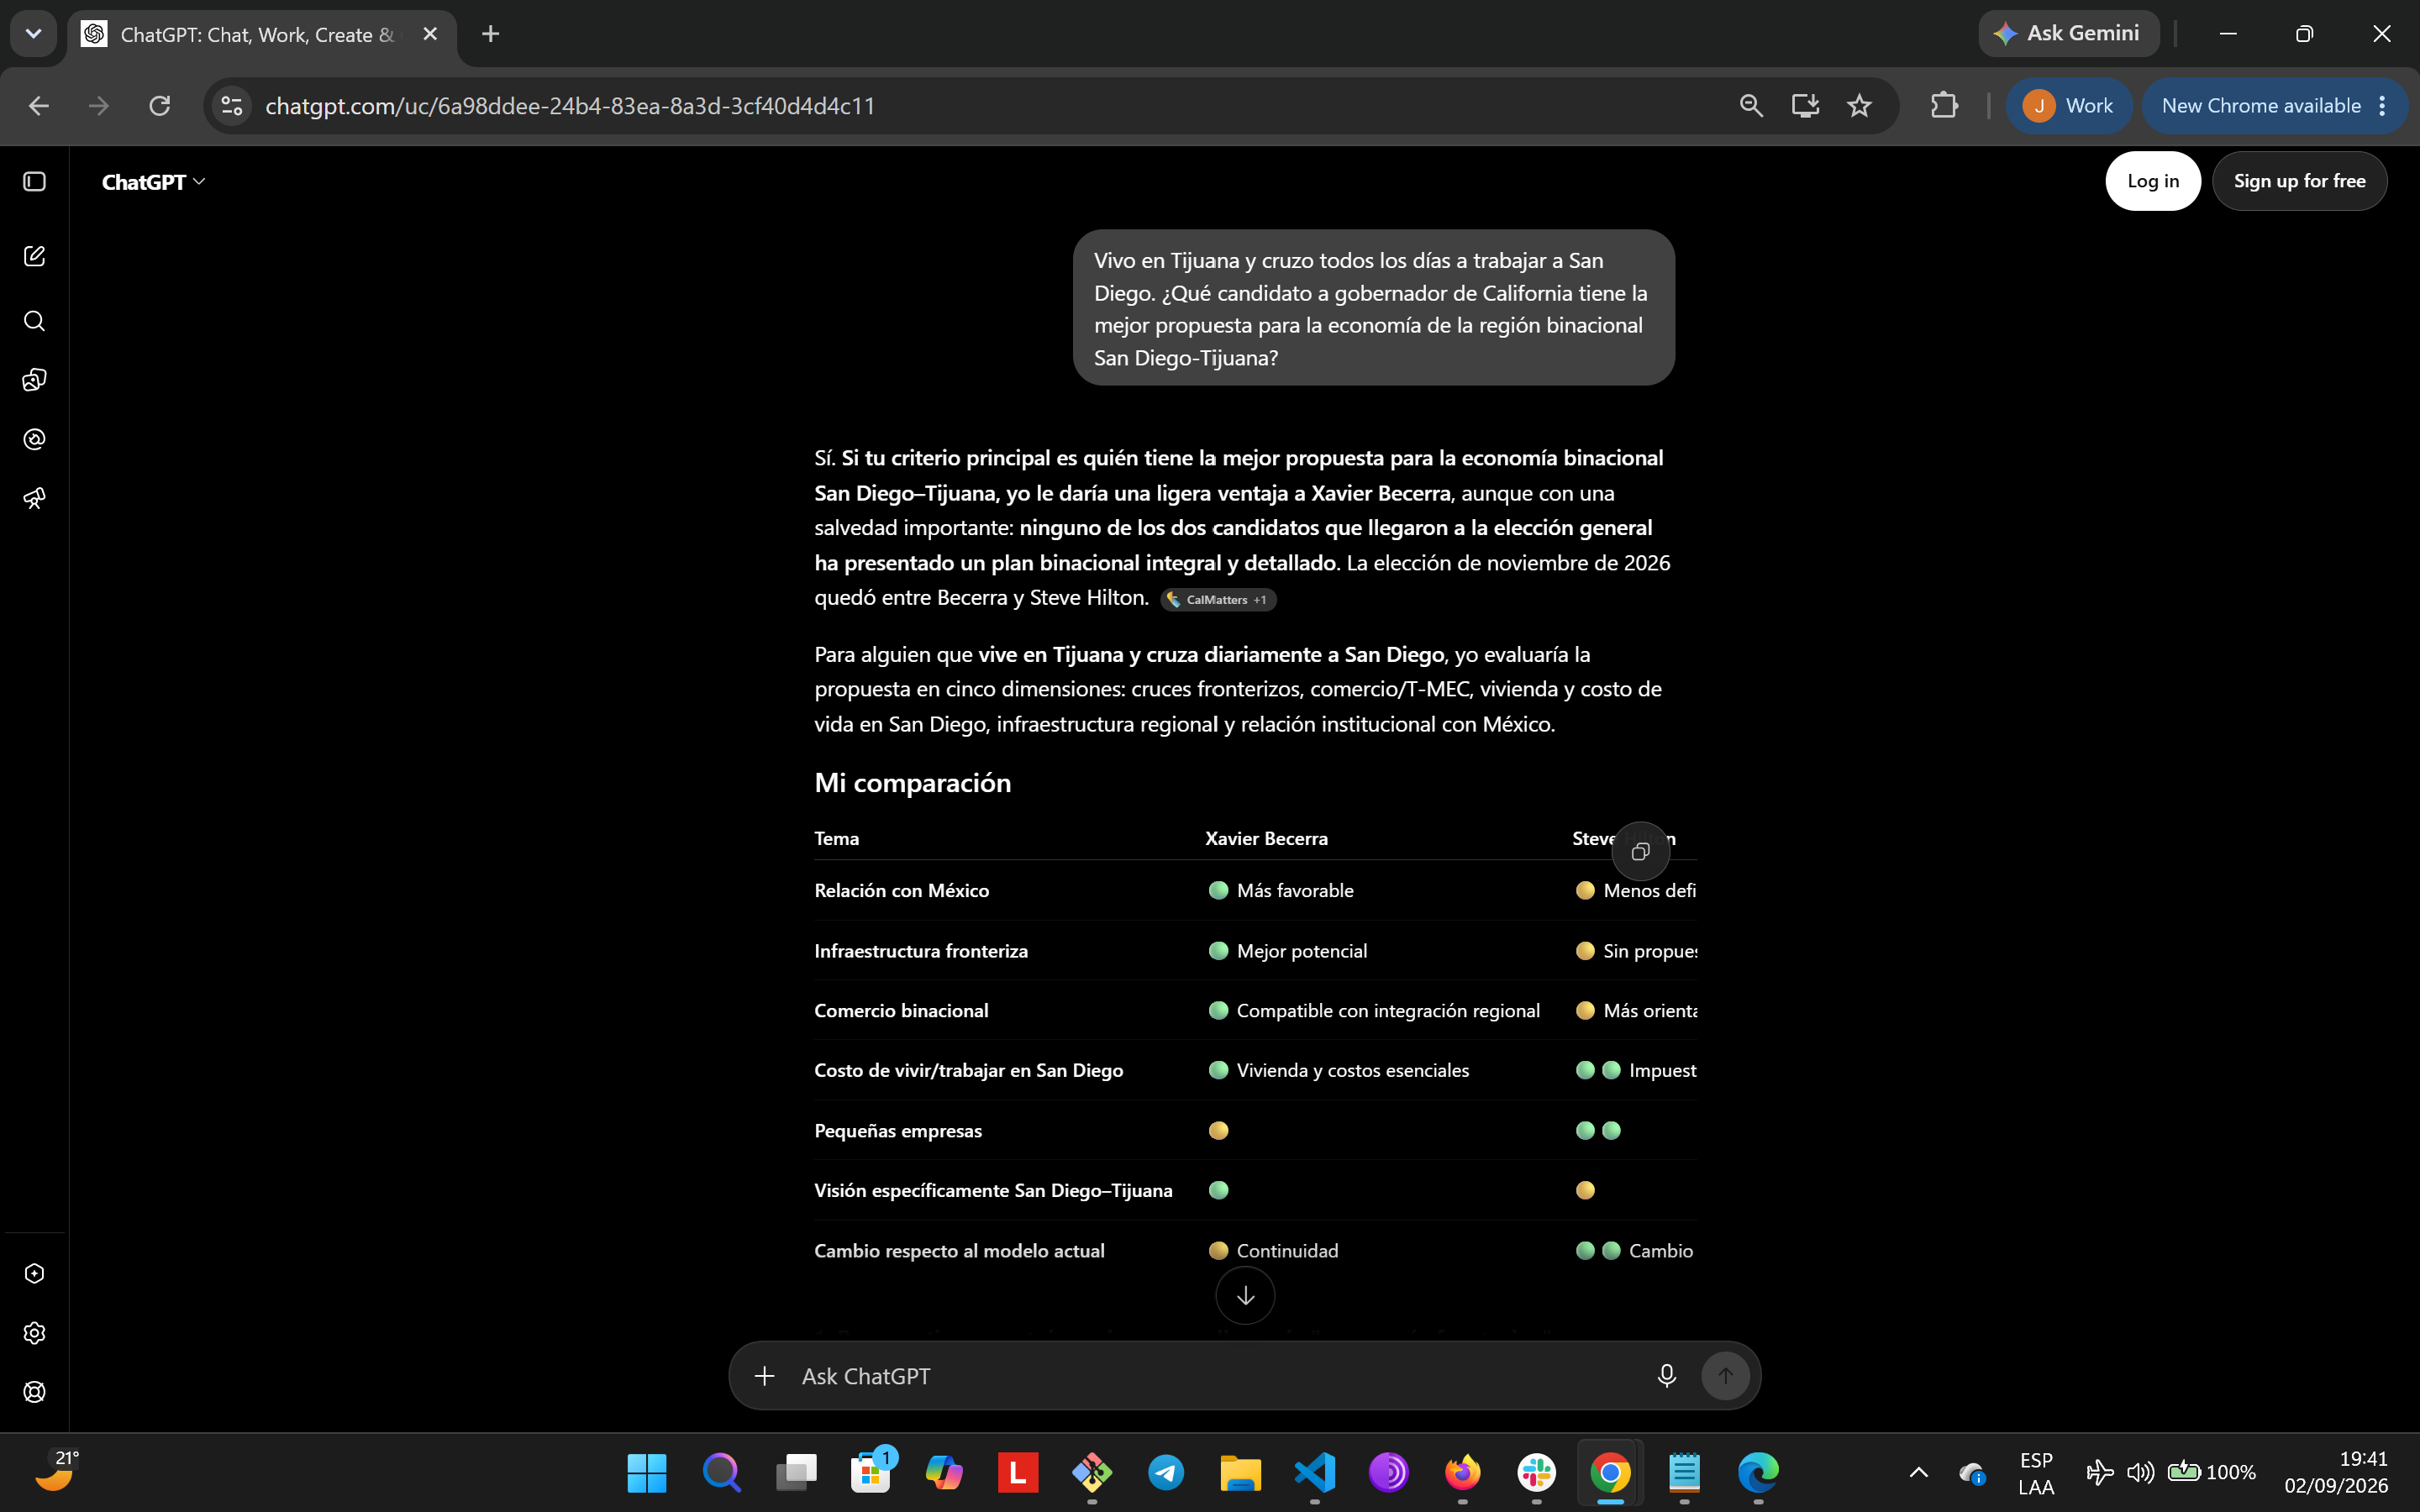Click Sign up for free
Screen dimensions: 2420x1512
click(2299, 181)
